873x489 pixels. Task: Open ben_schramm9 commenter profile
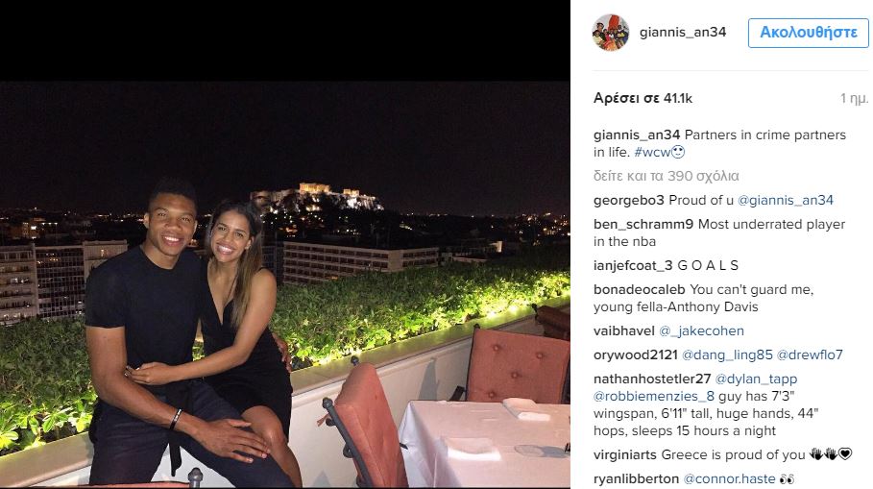tap(643, 224)
